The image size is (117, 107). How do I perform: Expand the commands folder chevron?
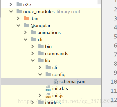(33, 53)
